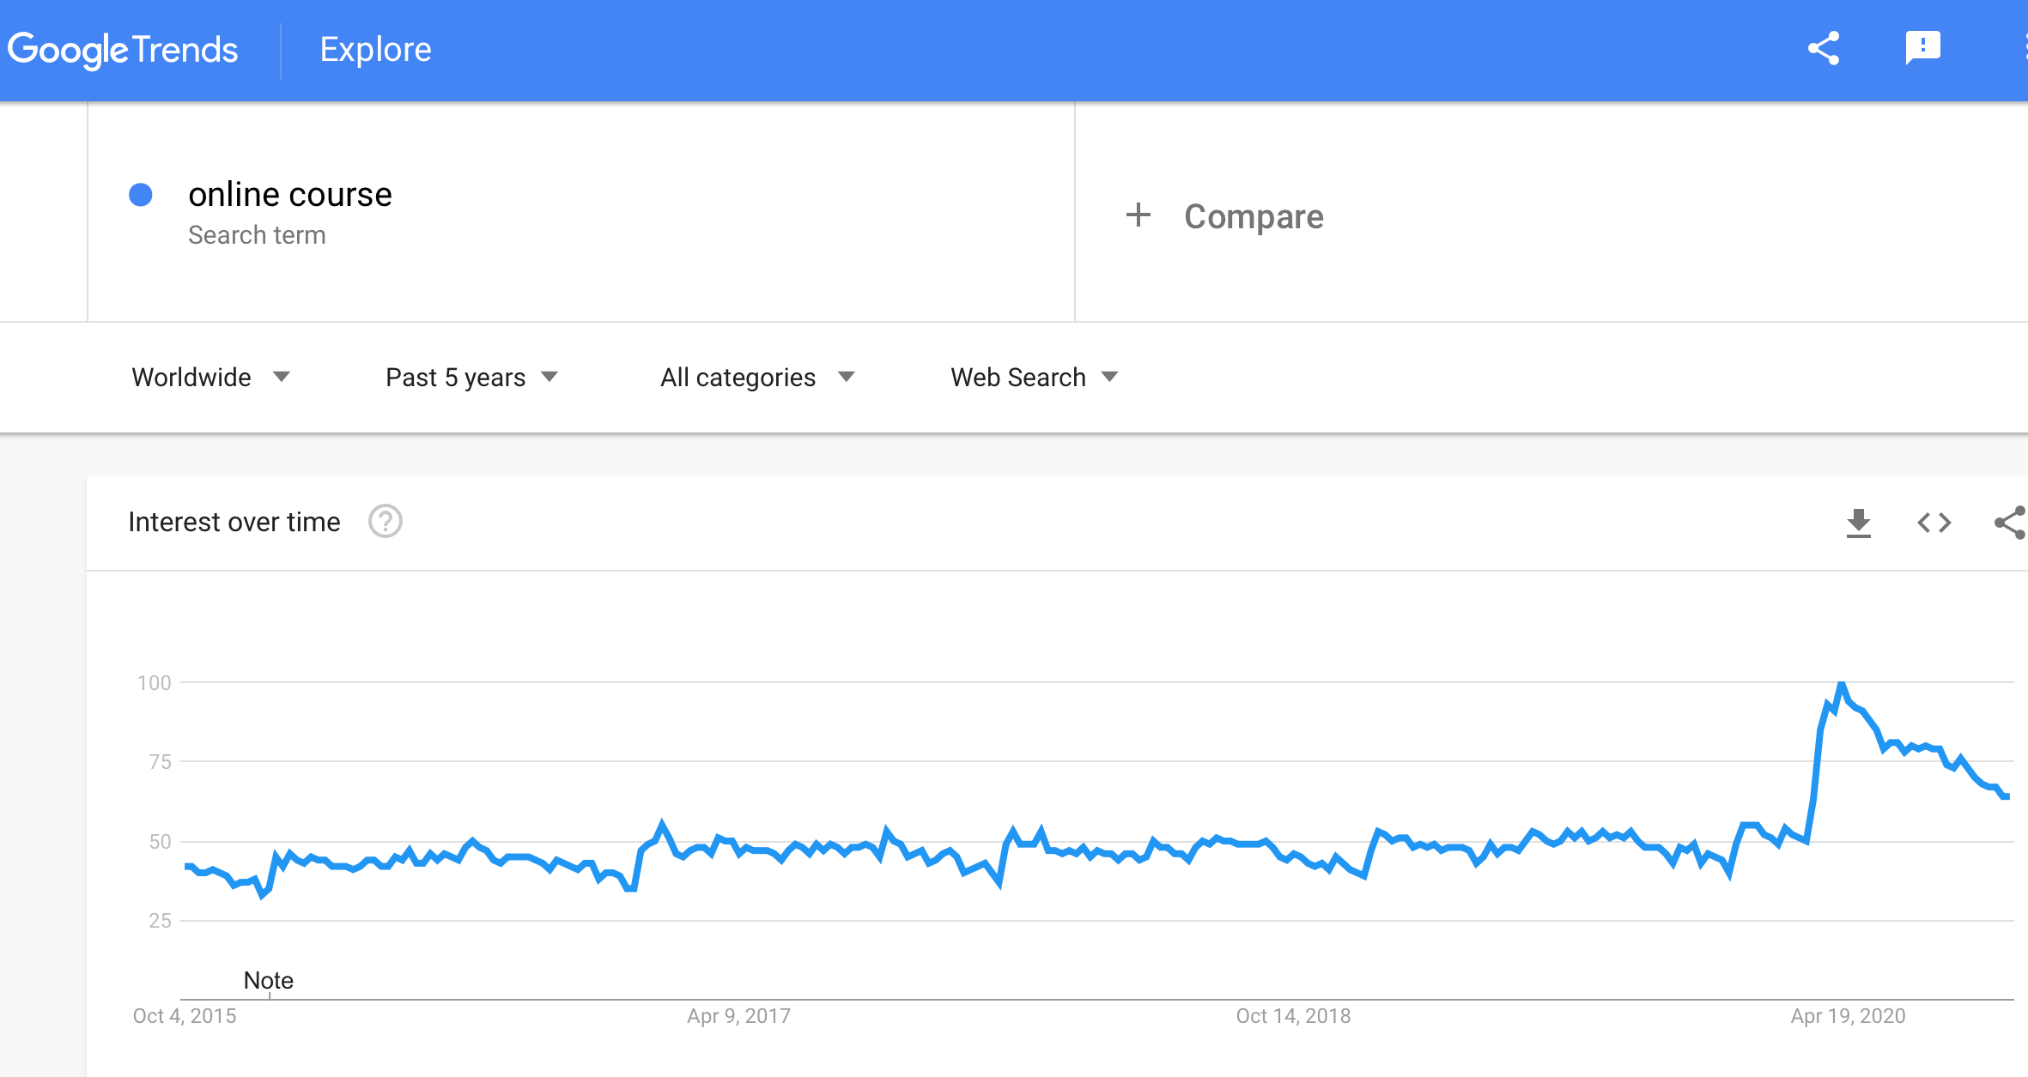Viewport: 2028px width, 1077px height.
Task: Click the blue dot for online course
Action: (141, 195)
